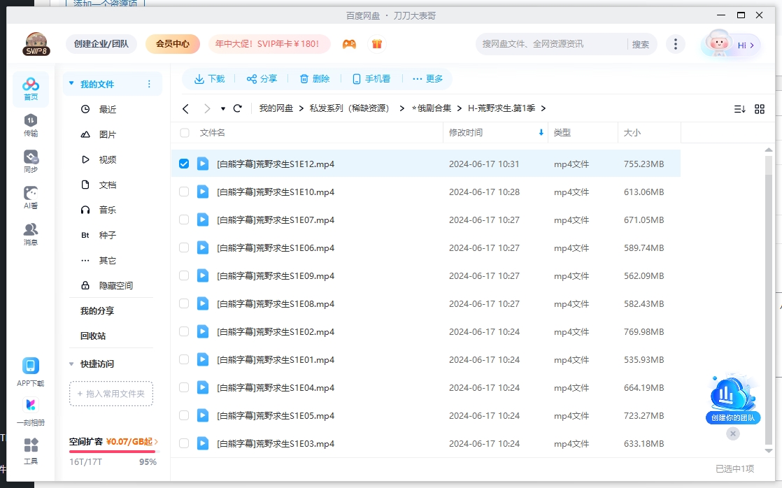Open AI看 from the left sidebar
The height and width of the screenshot is (488, 782).
[x=29, y=196]
